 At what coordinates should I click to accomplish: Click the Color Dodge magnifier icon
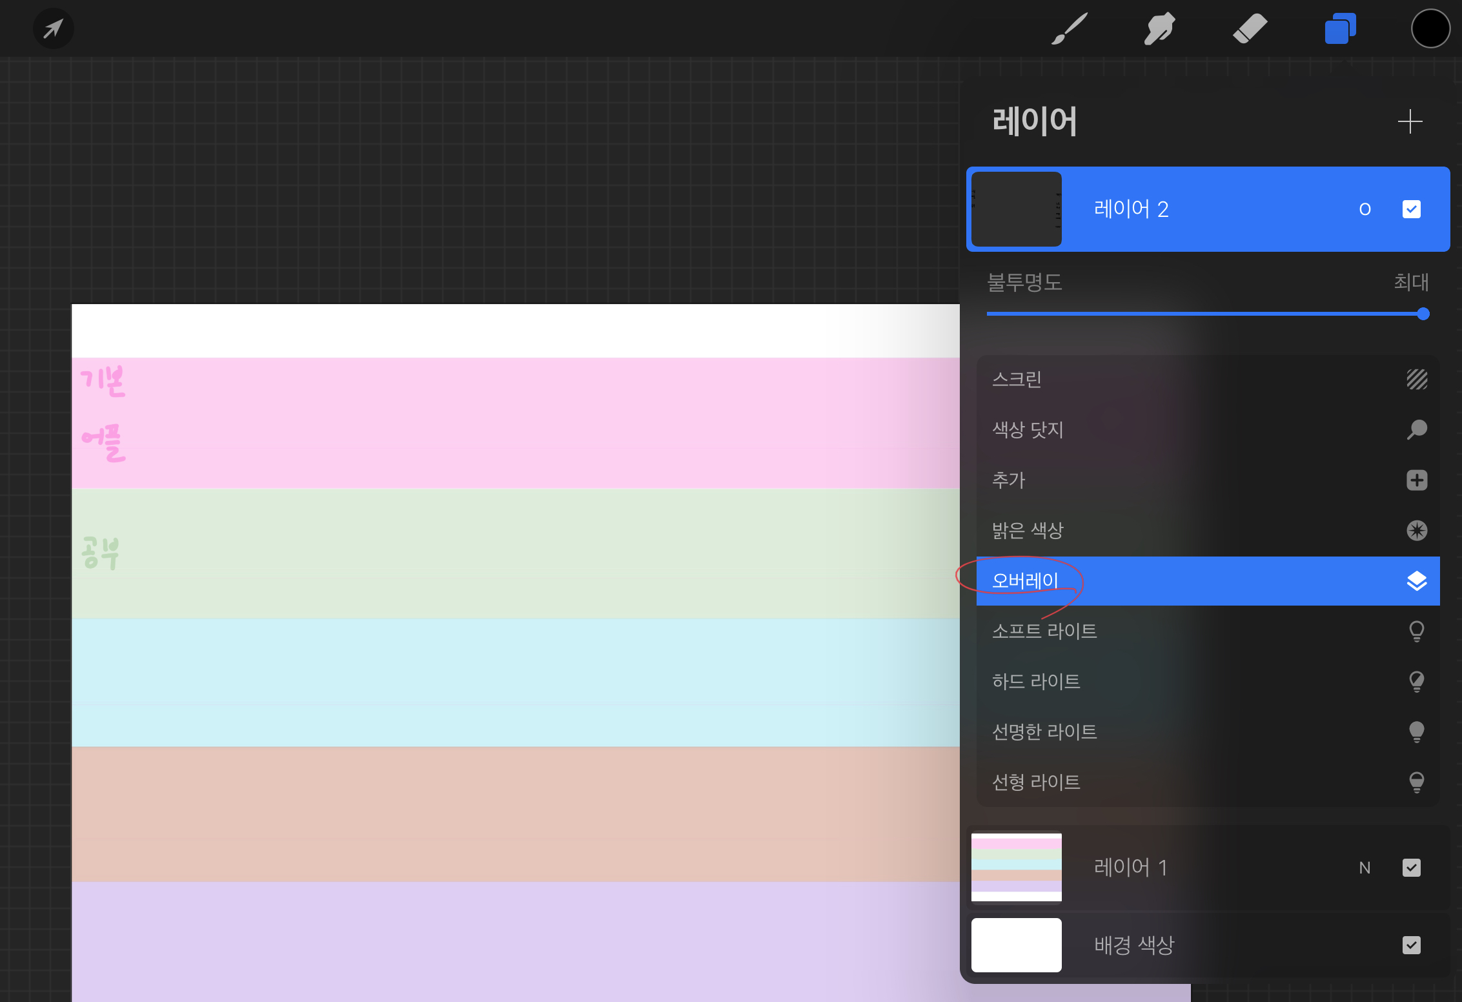point(1417,429)
